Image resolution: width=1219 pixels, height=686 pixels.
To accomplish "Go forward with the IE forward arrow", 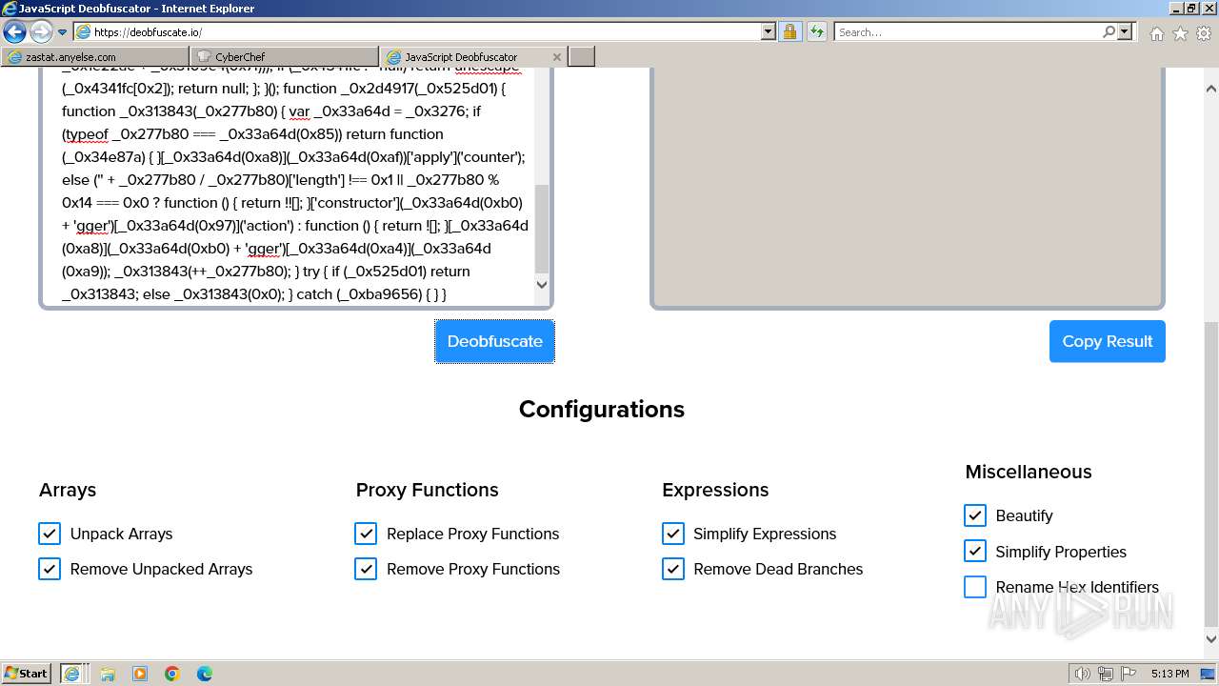I will 41,32.
